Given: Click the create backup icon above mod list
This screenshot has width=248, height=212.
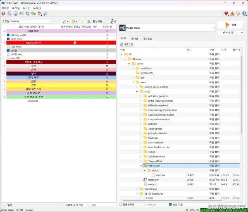Looking at the screenshot, I should click(x=89, y=21).
